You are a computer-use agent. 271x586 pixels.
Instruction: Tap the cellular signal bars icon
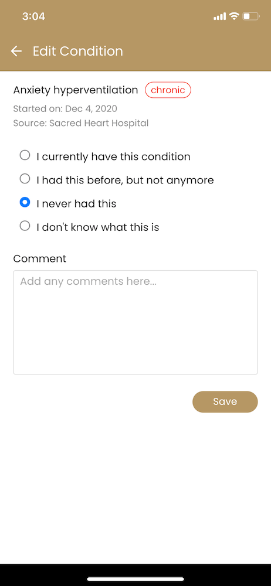tap(220, 16)
